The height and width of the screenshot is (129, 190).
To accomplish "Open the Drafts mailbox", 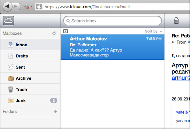I will coord(30,56).
